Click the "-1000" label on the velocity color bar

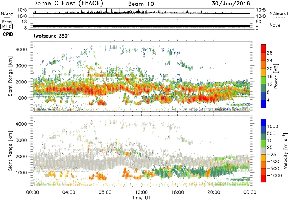(275, 175)
